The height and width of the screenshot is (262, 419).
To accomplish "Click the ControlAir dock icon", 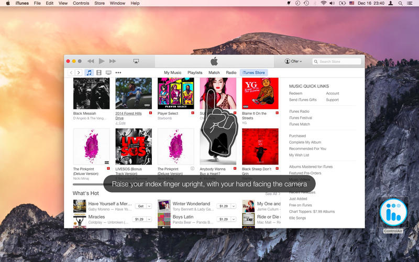I will (x=393, y=212).
